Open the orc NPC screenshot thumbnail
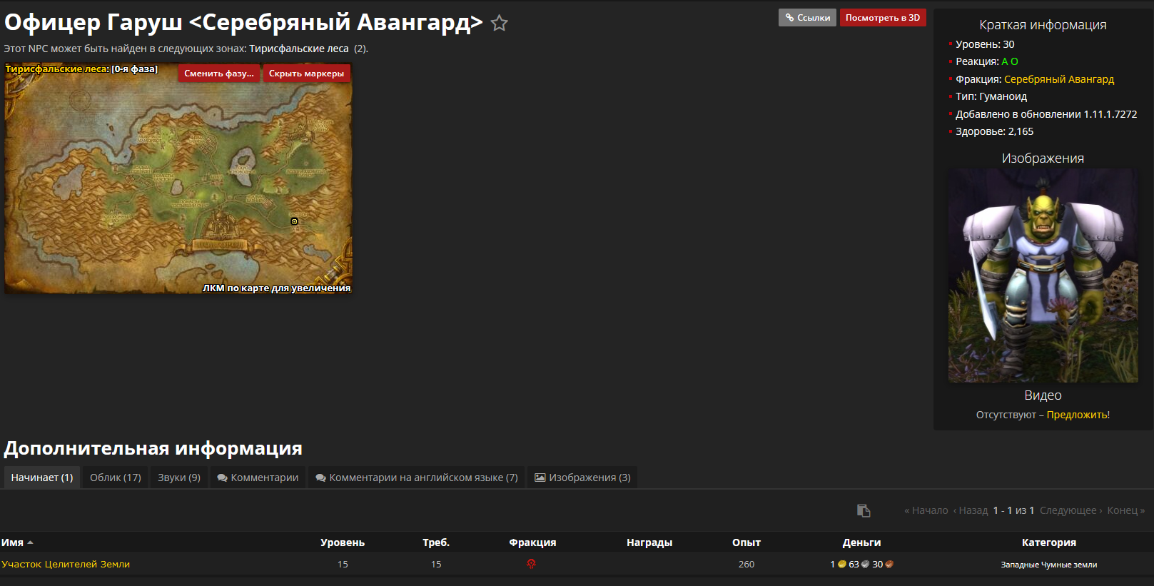 [1043, 276]
